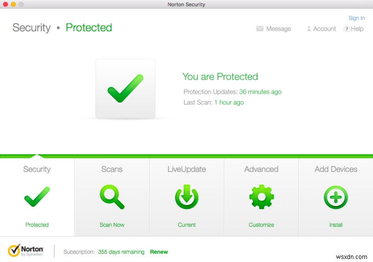
Task: Click the large protected checkmark tile
Action: click(x=126, y=90)
